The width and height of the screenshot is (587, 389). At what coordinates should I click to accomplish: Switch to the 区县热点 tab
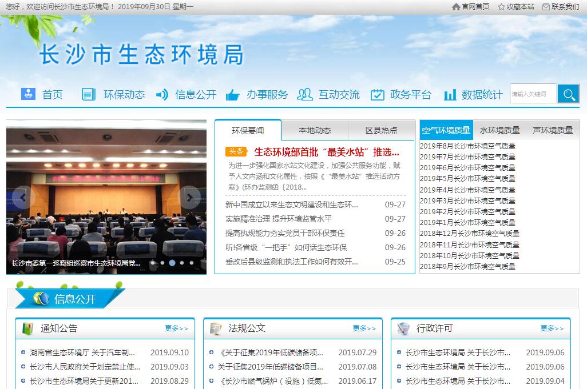[x=381, y=130]
